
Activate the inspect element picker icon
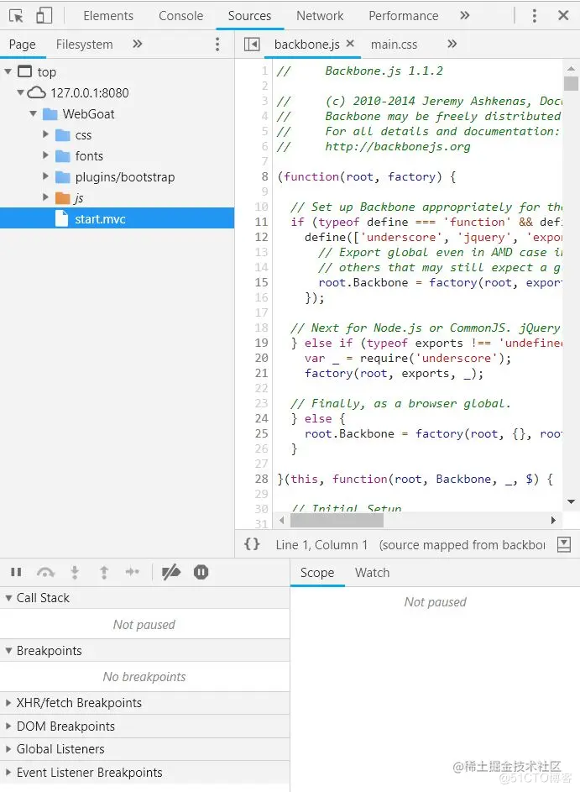[16, 16]
